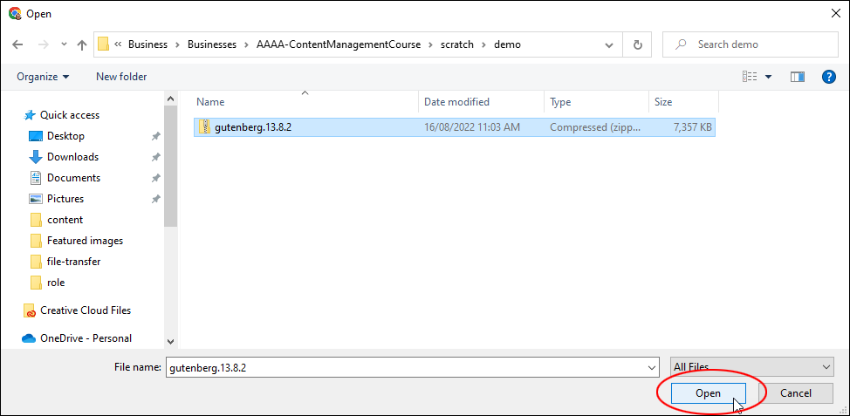Open Creative Cloud Files in sidebar

(86, 310)
